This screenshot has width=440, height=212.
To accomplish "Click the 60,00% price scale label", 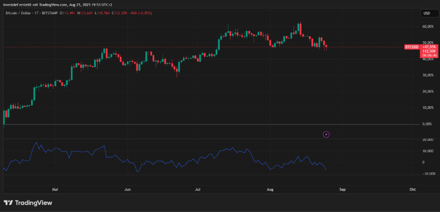I will [x=427, y=27].
